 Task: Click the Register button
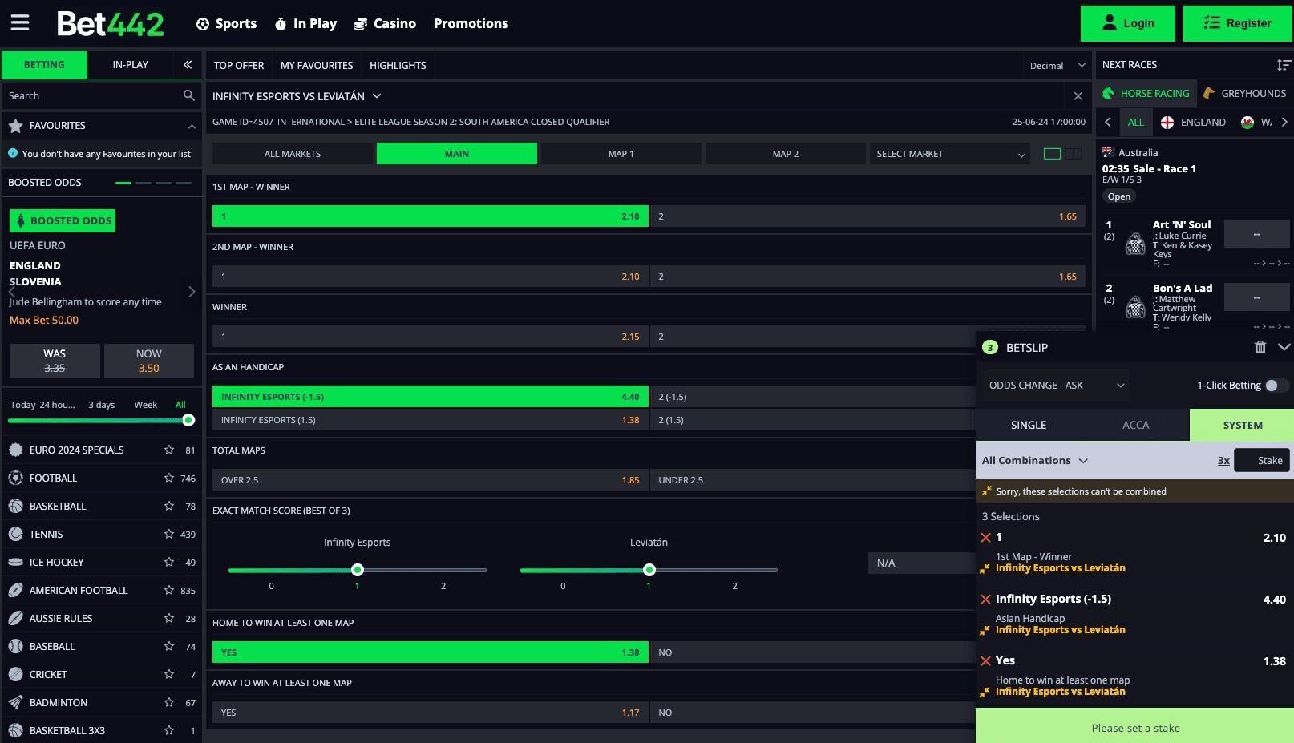coord(1238,23)
